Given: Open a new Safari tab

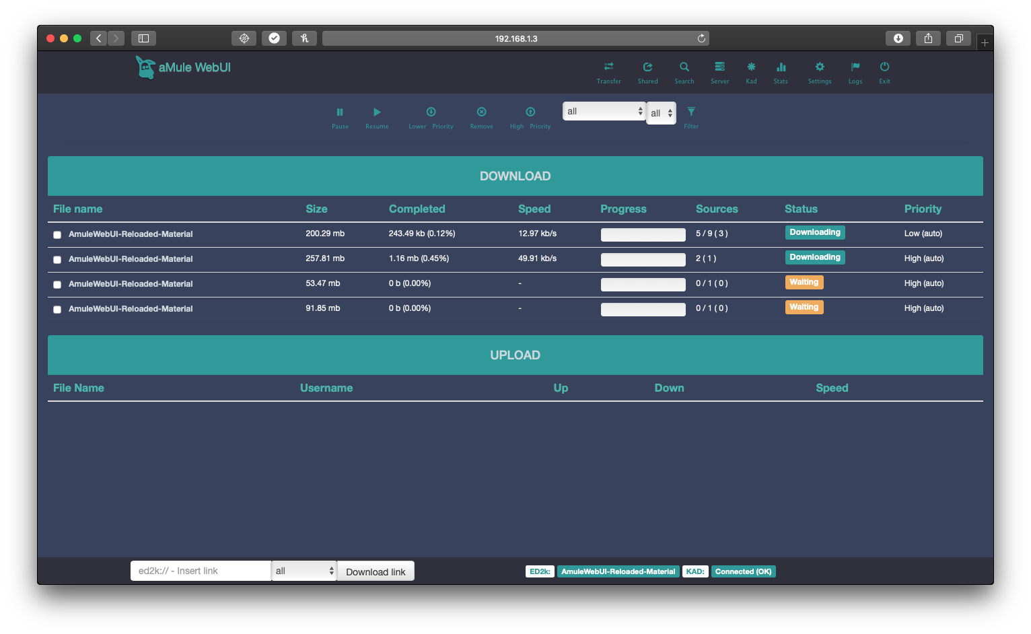Looking at the screenshot, I should [x=985, y=42].
